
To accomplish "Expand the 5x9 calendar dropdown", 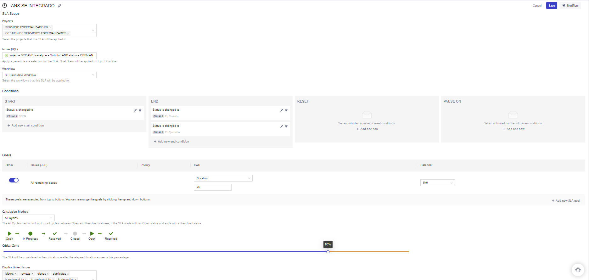I will (437, 183).
